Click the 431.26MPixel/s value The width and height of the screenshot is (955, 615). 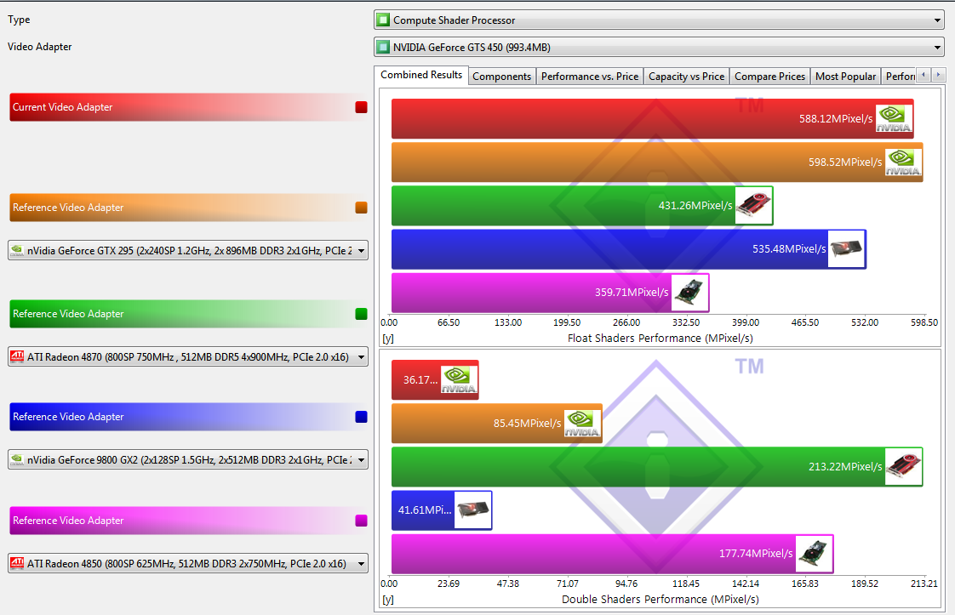pyautogui.click(x=695, y=206)
